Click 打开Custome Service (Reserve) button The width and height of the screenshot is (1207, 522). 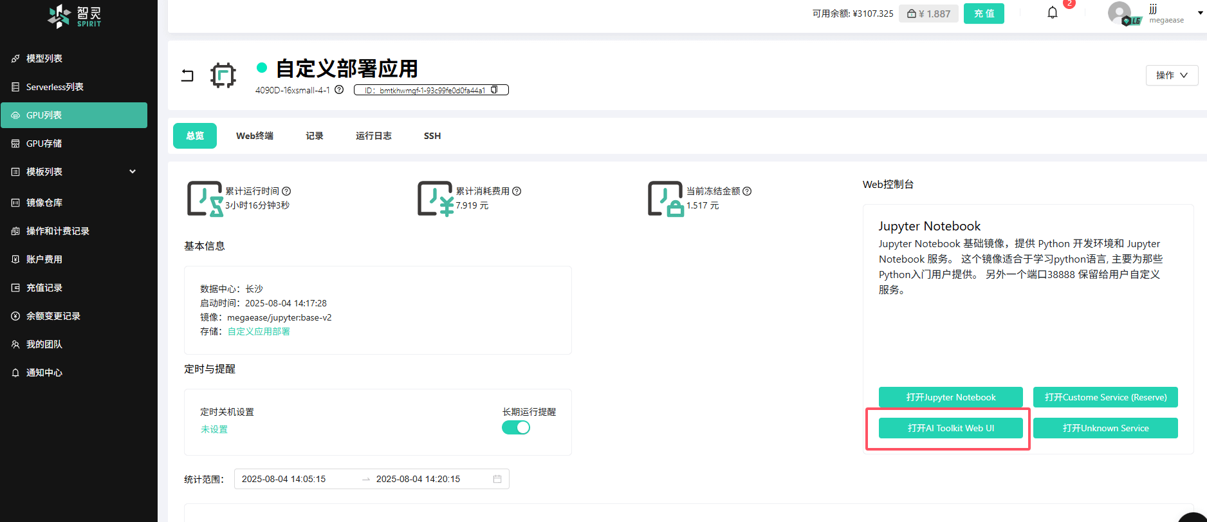pos(1105,397)
